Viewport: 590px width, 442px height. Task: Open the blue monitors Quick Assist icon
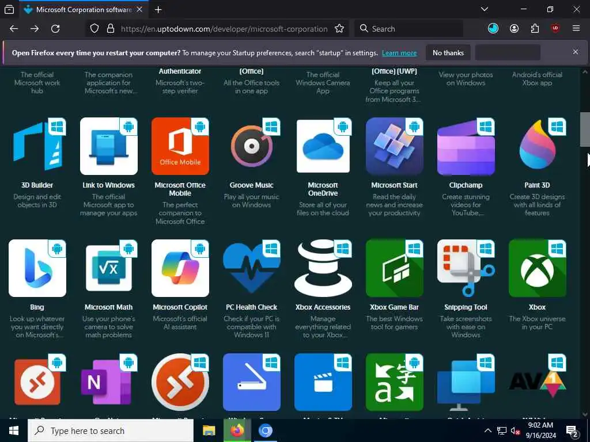point(466,382)
